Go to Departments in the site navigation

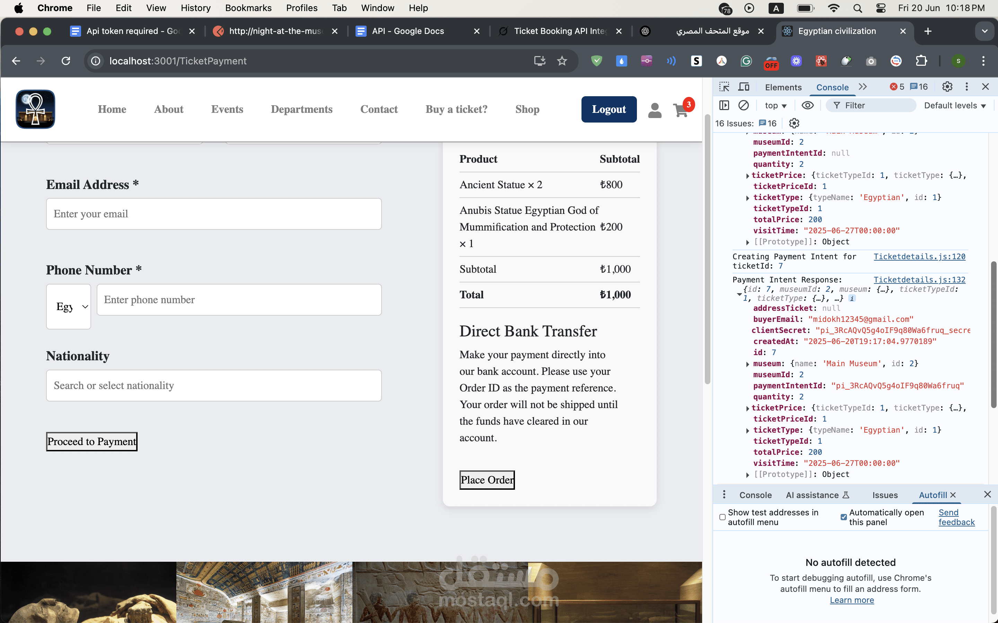301,109
